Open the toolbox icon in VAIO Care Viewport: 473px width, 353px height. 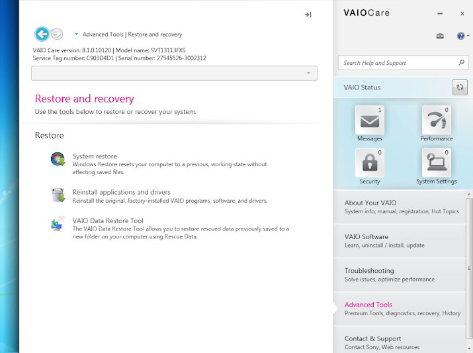click(440, 36)
